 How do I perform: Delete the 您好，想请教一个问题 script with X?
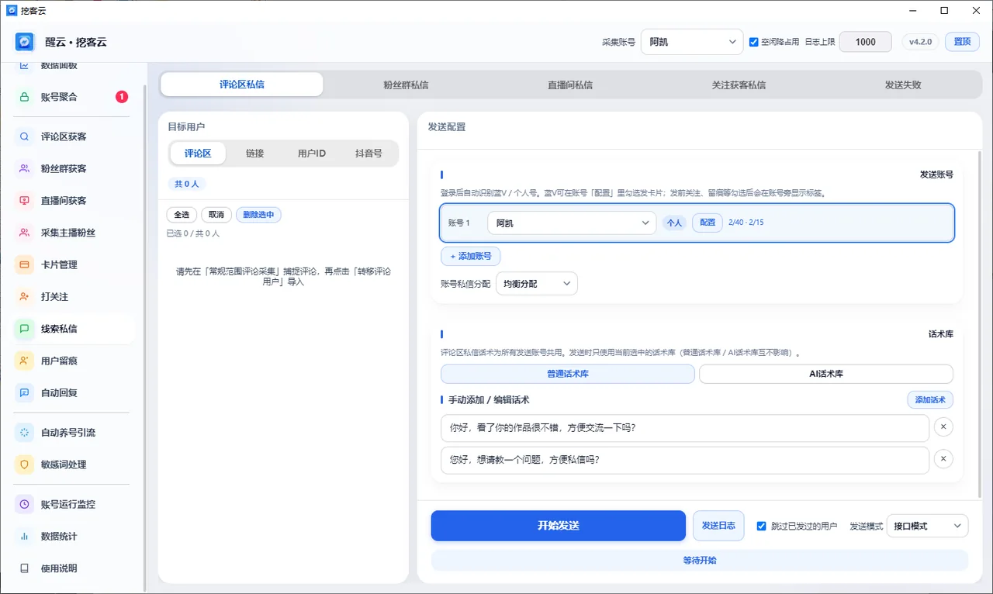[x=943, y=460]
